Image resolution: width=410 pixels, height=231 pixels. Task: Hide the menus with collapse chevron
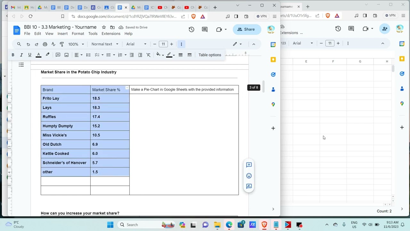click(254, 44)
